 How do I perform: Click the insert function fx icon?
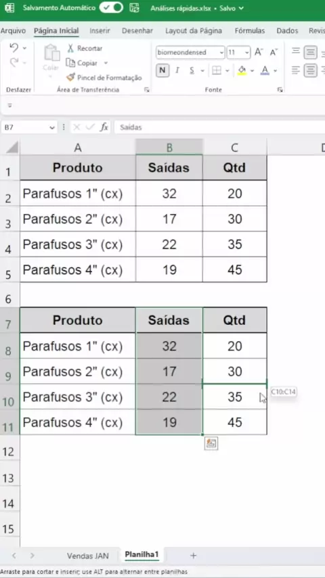[x=104, y=127]
